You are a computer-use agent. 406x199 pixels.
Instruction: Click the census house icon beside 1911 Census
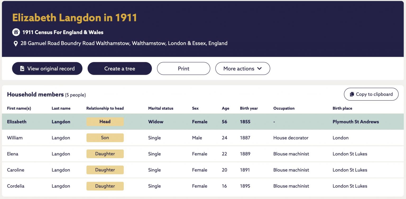[16, 32]
